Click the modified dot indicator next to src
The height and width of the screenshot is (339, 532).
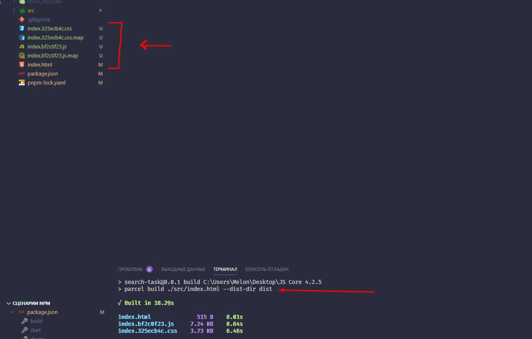click(100, 10)
